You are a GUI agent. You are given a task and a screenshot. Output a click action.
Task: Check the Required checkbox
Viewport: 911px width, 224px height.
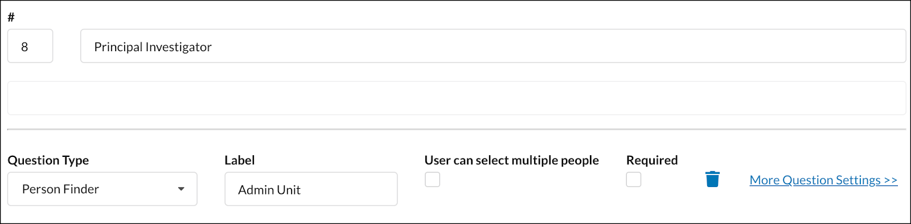coord(634,180)
